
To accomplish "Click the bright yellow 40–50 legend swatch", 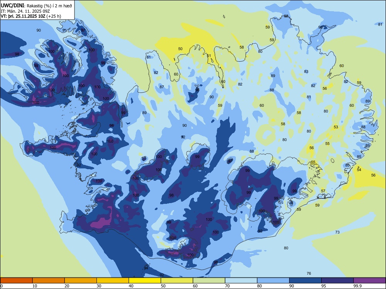I will pyautogui.click(x=145, y=281).
